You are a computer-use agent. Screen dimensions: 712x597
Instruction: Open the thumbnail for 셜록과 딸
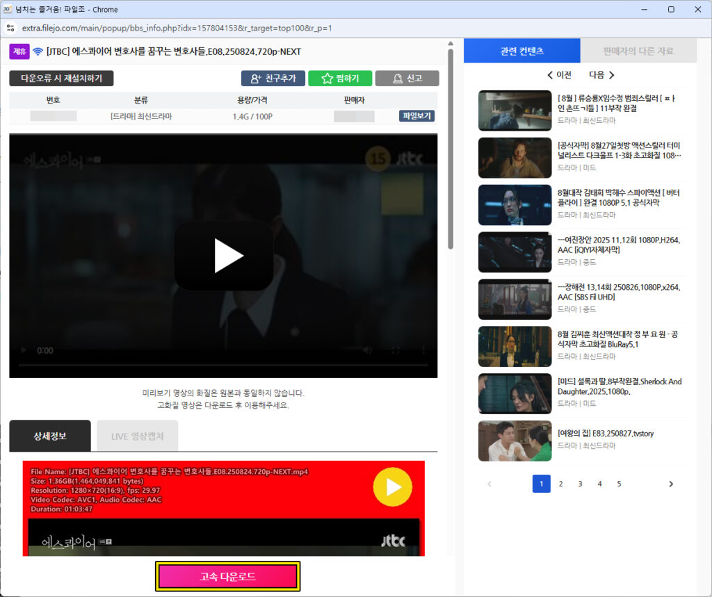pyautogui.click(x=515, y=393)
